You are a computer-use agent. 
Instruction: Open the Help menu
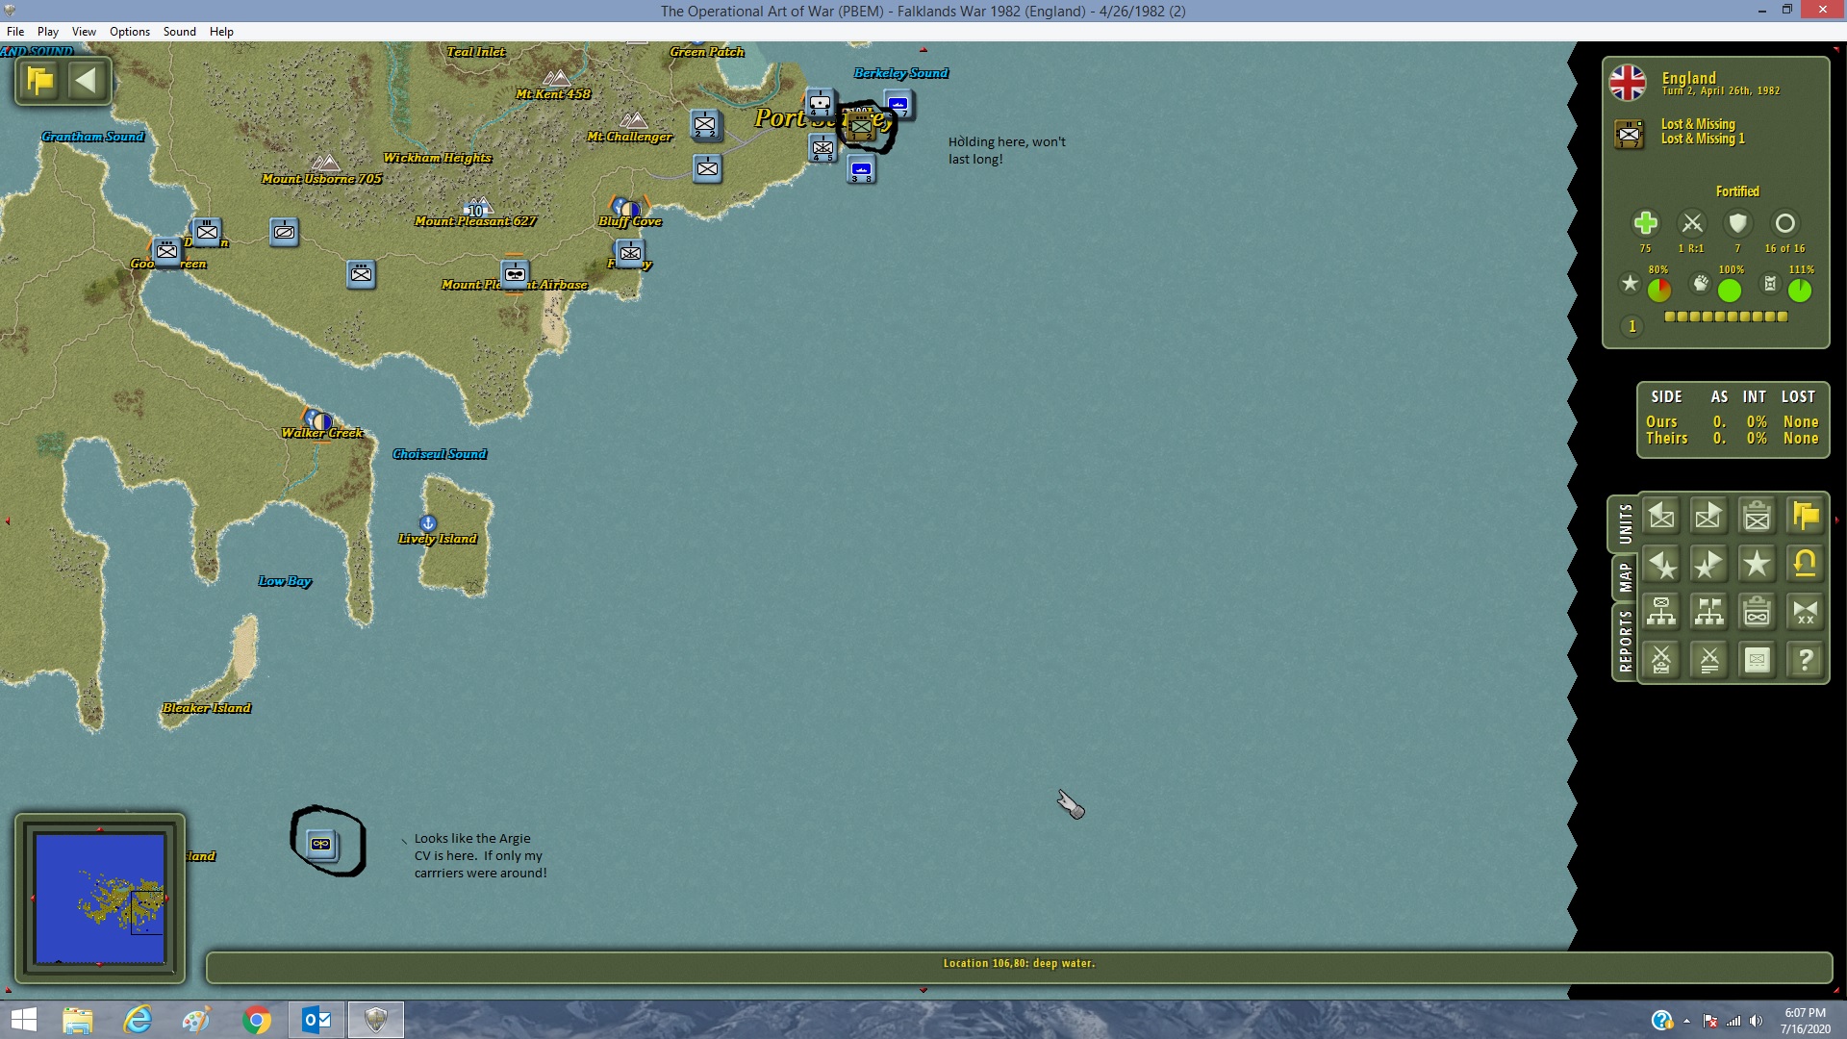click(x=221, y=32)
